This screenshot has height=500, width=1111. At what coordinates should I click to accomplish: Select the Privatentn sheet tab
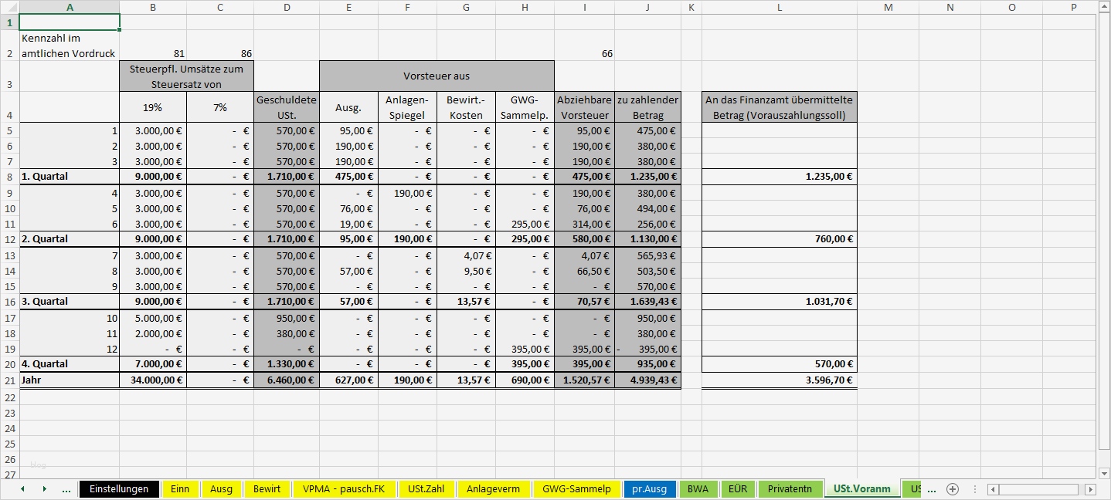(x=790, y=488)
